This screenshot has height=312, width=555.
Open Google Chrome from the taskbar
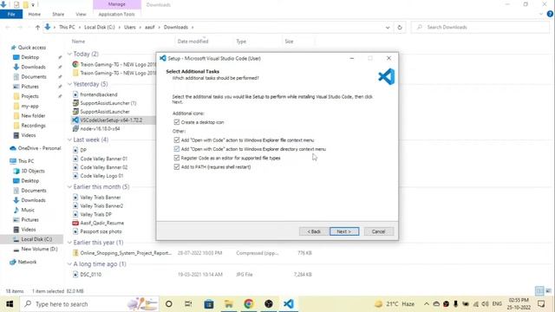[249, 304]
